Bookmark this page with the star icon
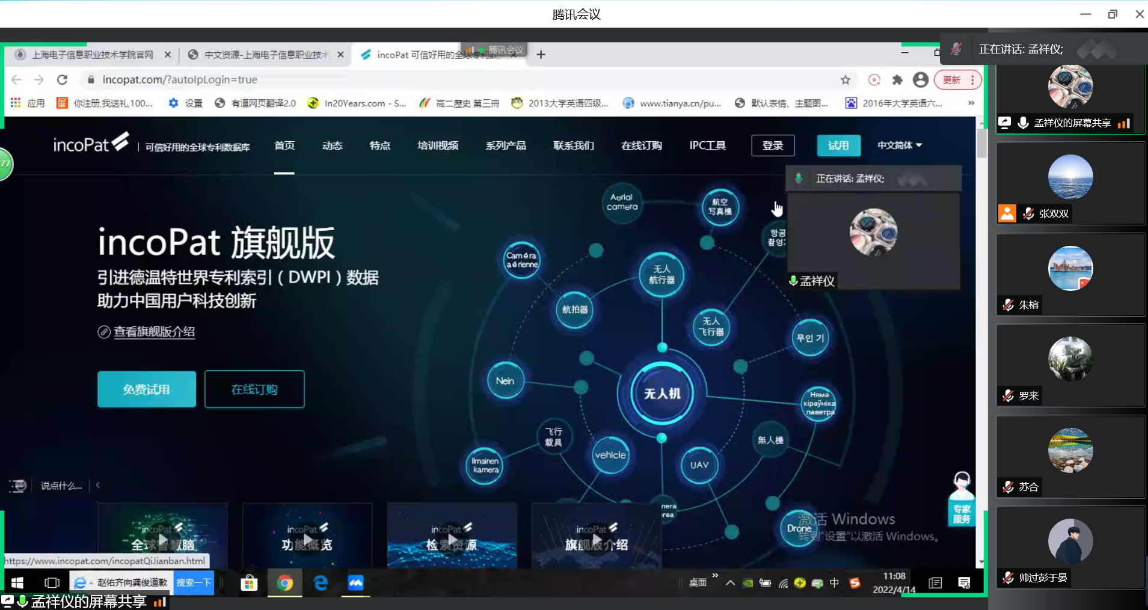 846,80
